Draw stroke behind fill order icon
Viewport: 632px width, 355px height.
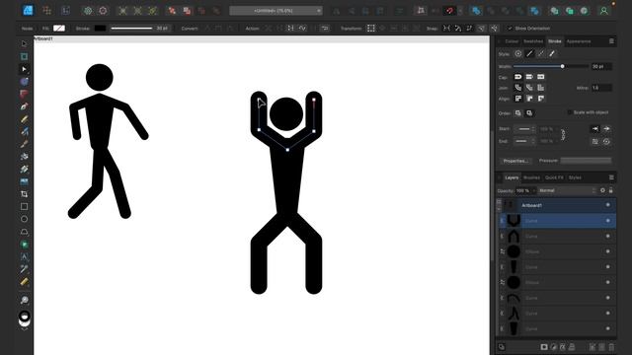click(517, 113)
